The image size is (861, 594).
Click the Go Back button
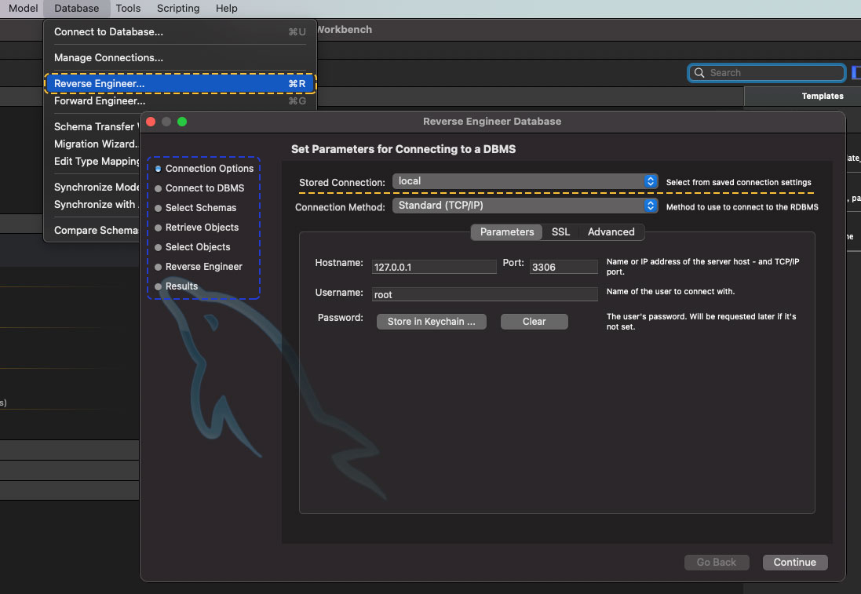click(716, 562)
